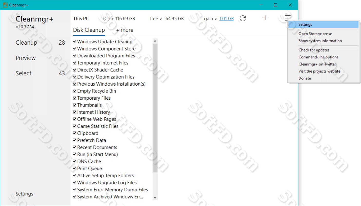This screenshot has width=361, height=206.
Task: Select Settings in the dropdown menu
Action: click(323, 25)
